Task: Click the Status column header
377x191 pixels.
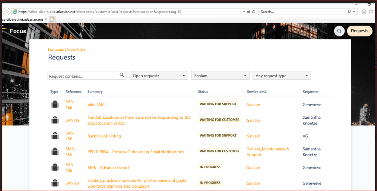Action: tap(203, 91)
